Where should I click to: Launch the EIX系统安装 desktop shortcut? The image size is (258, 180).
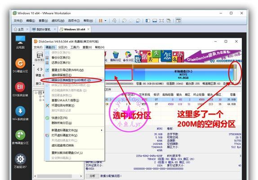point(20,89)
